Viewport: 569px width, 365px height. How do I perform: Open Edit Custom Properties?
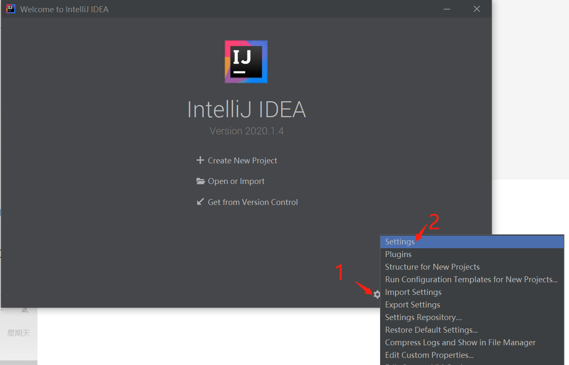point(429,355)
